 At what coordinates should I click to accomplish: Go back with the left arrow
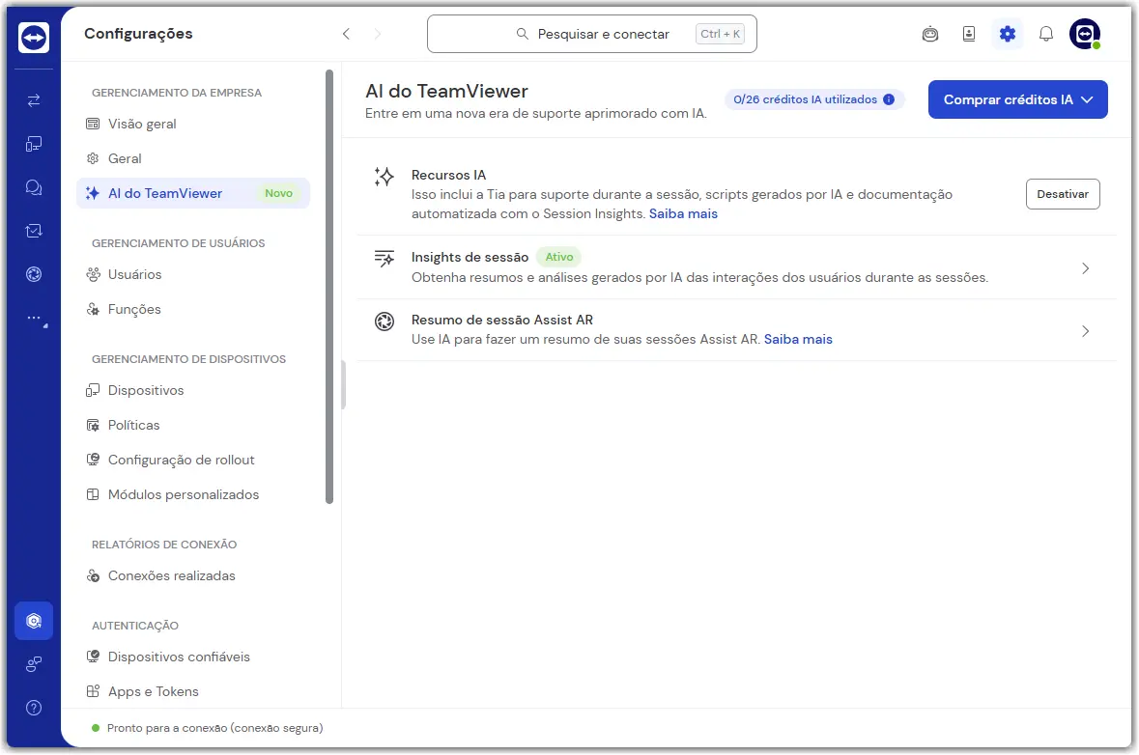[x=346, y=34]
